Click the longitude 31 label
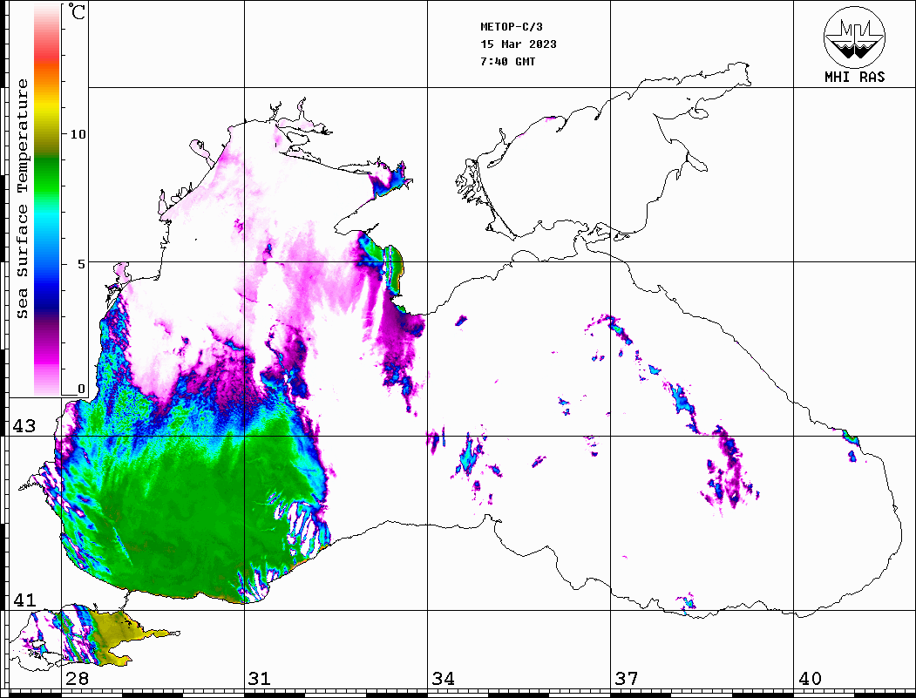This screenshot has height=698, width=916. (260, 678)
